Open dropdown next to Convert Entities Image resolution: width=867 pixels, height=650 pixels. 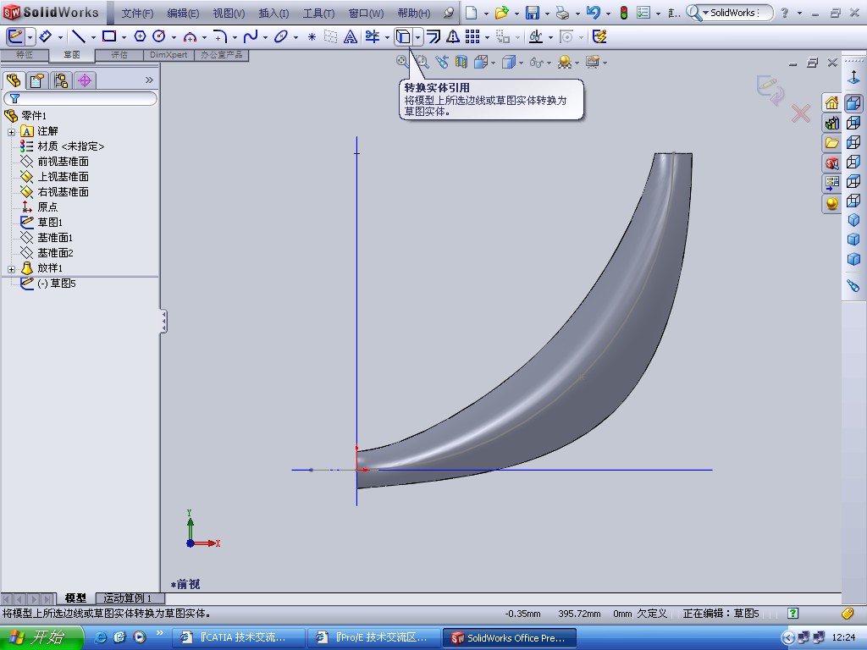click(418, 37)
